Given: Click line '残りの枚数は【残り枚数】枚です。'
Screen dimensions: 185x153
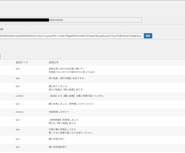Looking at the screenshot, I should (x=66, y=89).
